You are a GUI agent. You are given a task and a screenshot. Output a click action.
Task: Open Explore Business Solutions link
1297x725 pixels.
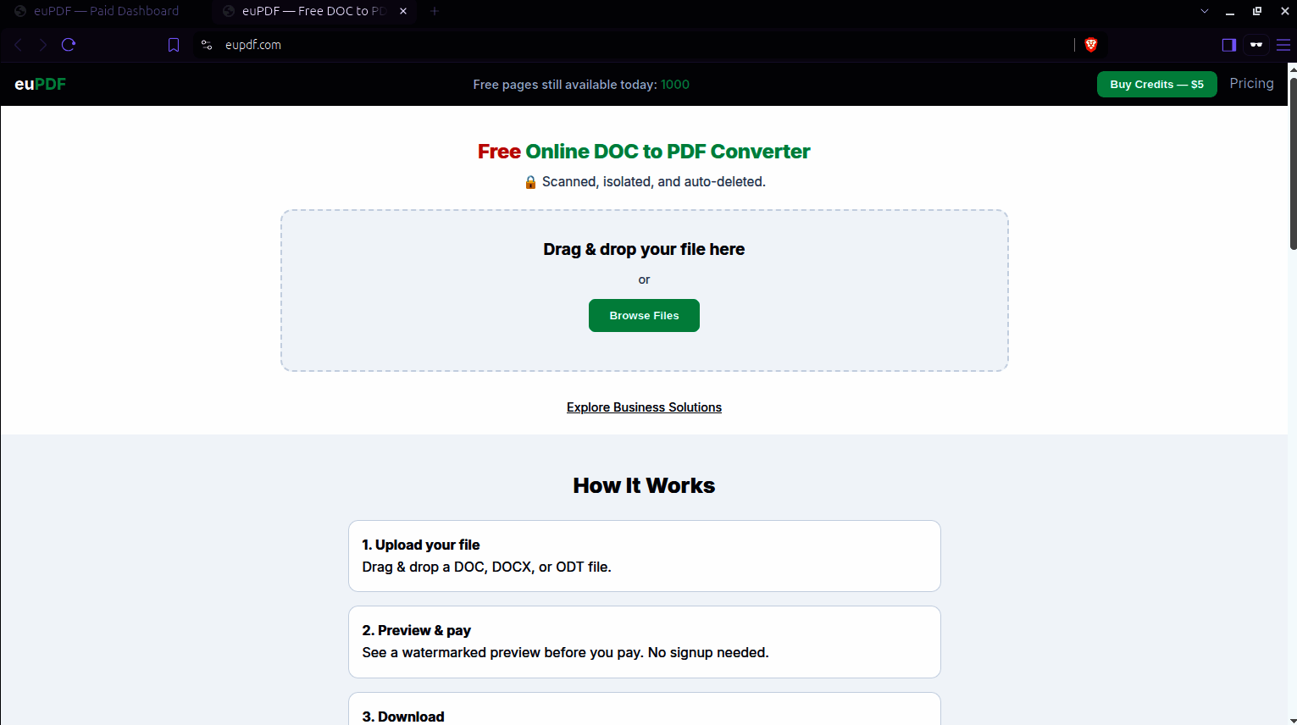(644, 407)
